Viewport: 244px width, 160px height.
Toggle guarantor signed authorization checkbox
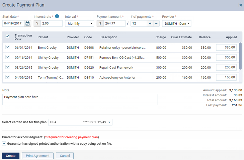click(4, 144)
